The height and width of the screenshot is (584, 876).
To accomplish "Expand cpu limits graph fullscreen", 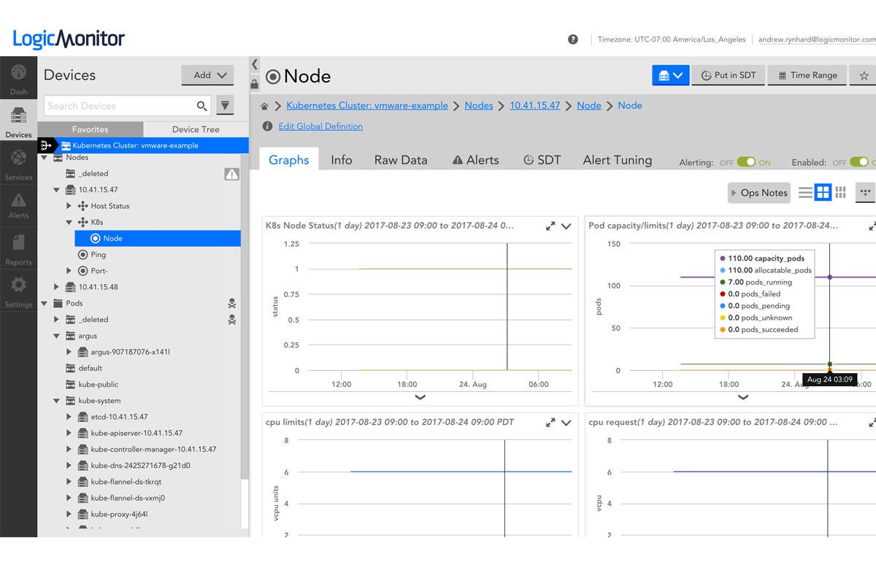I will [550, 422].
